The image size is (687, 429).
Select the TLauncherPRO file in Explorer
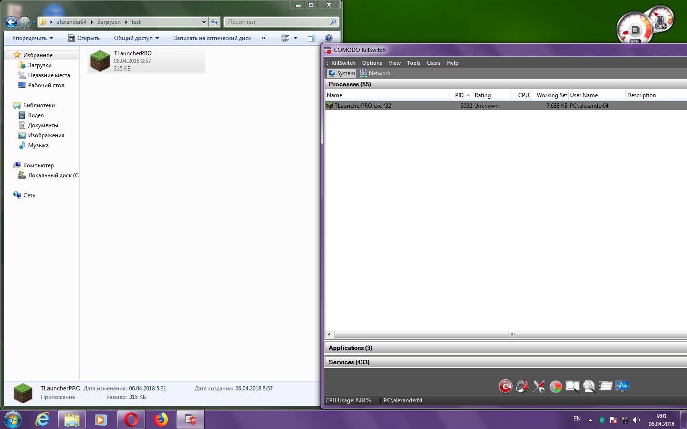(x=146, y=61)
